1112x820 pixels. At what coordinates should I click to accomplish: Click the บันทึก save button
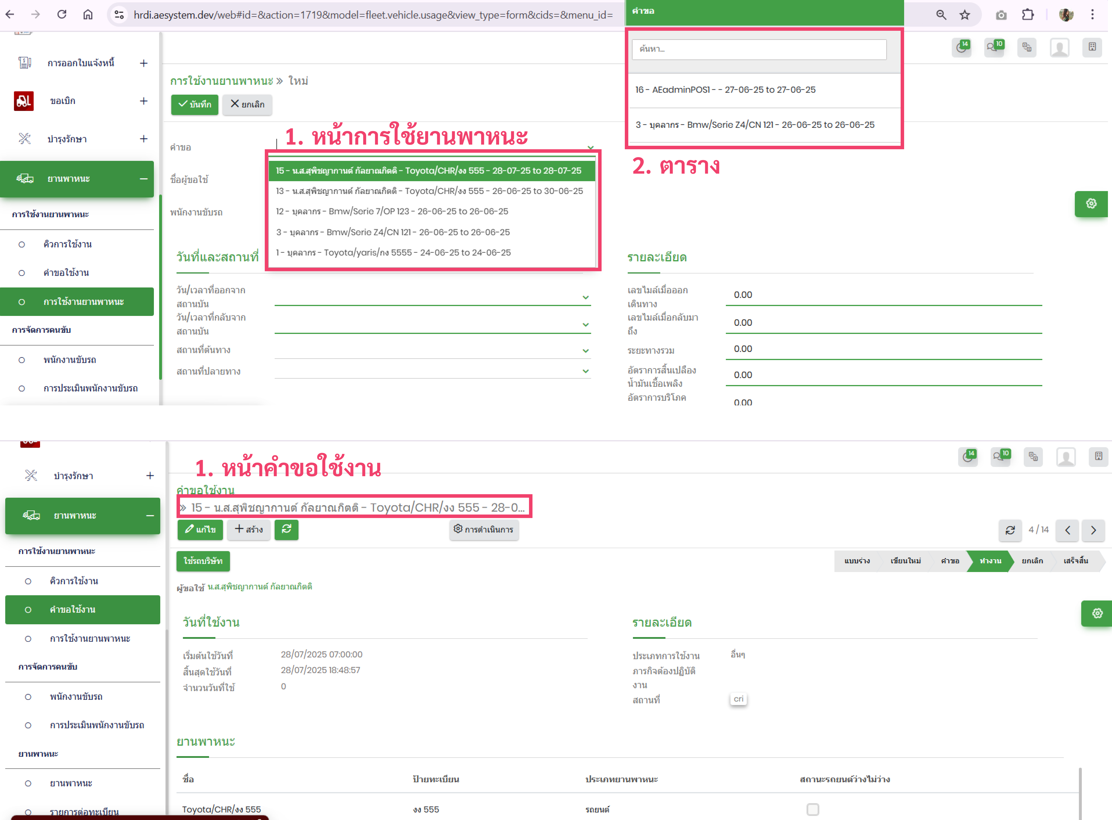point(195,104)
